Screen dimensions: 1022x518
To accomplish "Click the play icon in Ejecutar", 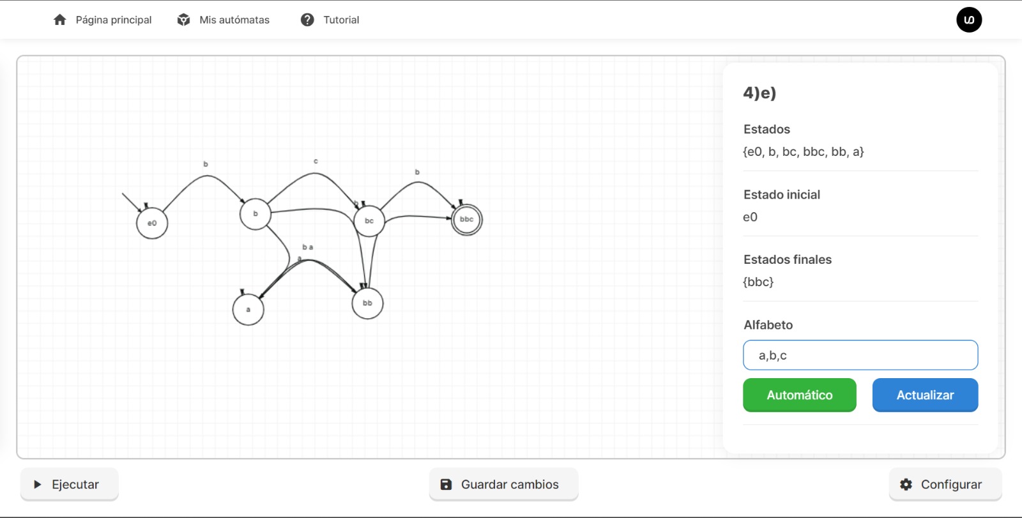I will tap(38, 485).
